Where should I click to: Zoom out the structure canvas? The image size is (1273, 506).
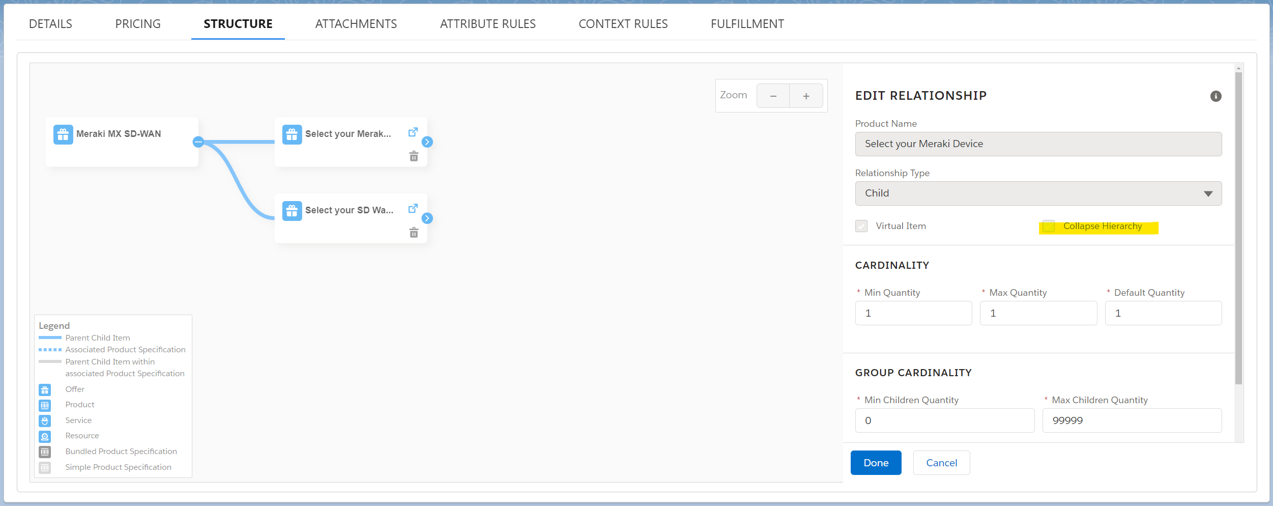click(x=773, y=96)
